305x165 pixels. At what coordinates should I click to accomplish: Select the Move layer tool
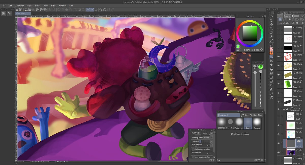pyautogui.click(x=271, y=25)
